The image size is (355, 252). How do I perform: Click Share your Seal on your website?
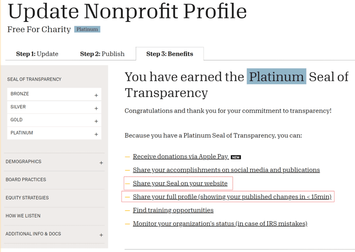[180, 183]
